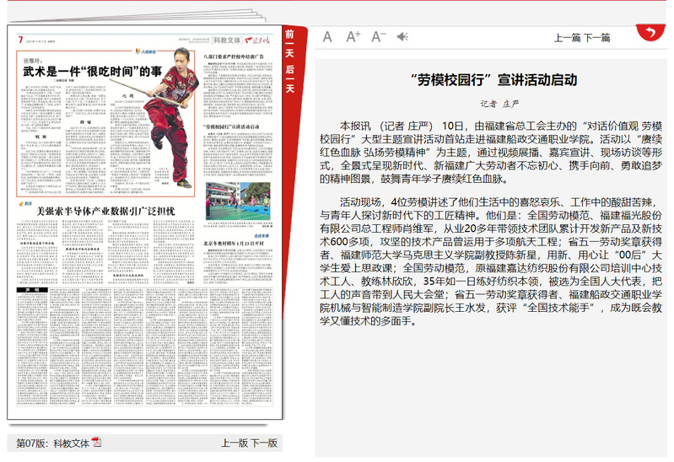Click the default font size 'A' icon
The height and width of the screenshot is (462, 674).
pos(327,37)
